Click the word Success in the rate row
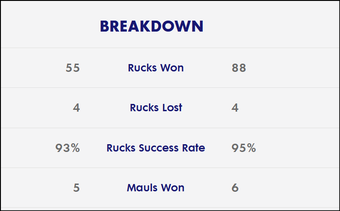 pos(159,148)
